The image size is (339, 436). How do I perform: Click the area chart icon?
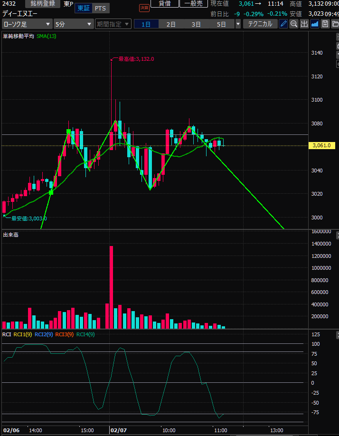pos(315,24)
